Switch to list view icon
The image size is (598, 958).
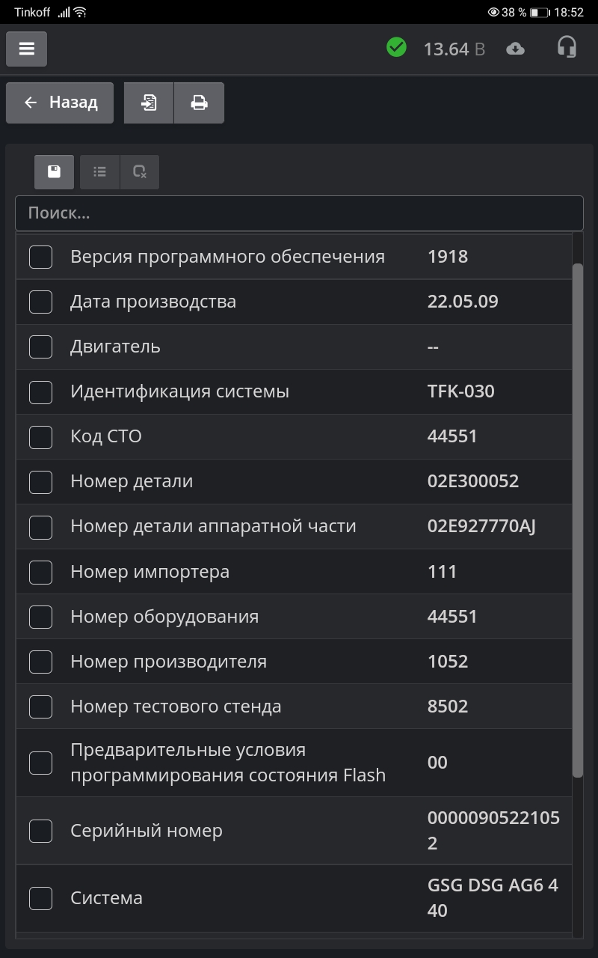coord(99,172)
